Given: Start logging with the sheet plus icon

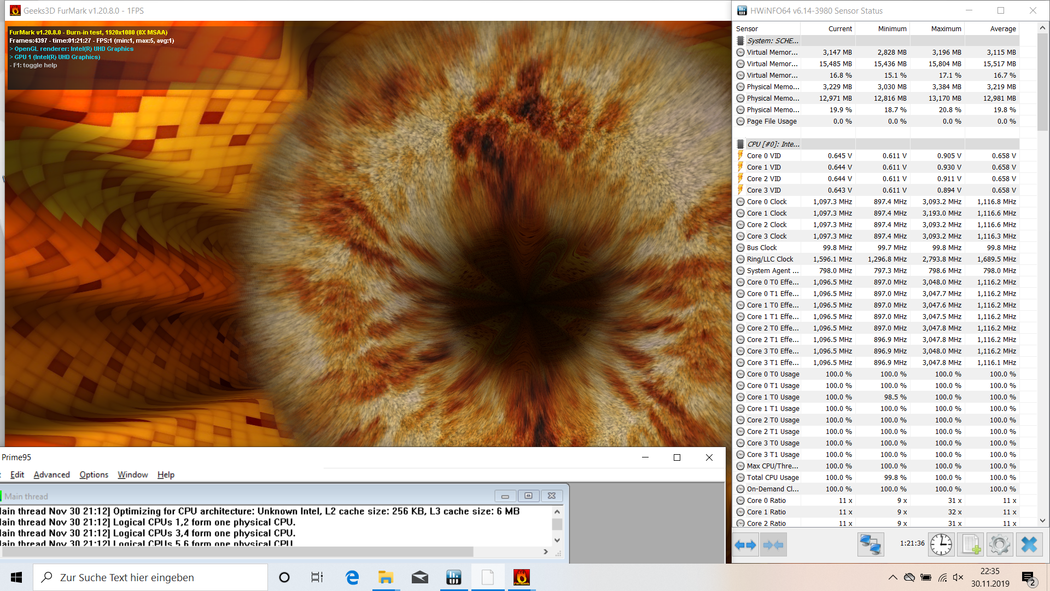Looking at the screenshot, I should pos(971,545).
